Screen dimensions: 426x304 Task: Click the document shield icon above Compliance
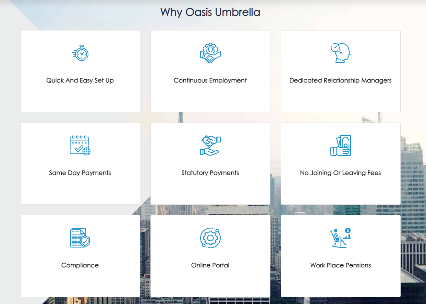(80, 237)
